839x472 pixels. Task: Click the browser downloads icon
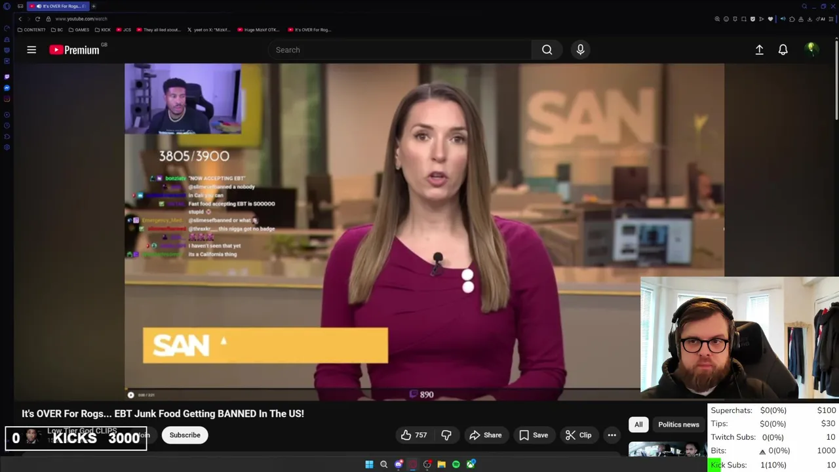coord(810,19)
